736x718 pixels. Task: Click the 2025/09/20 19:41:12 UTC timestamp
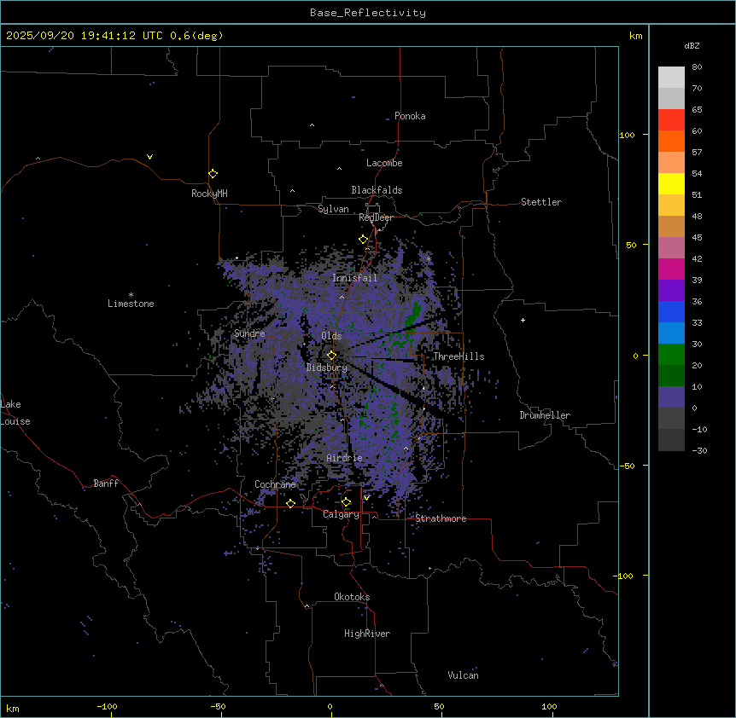point(85,36)
